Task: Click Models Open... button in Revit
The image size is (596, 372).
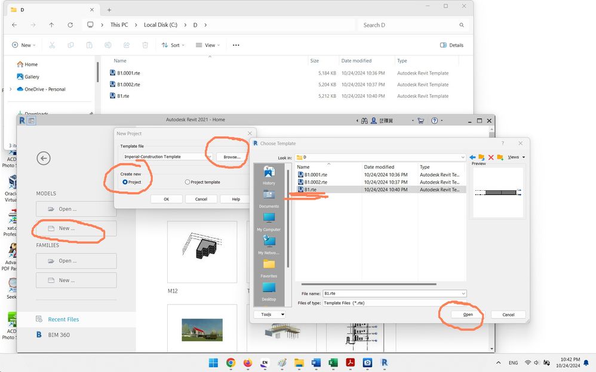Action: tap(76, 209)
